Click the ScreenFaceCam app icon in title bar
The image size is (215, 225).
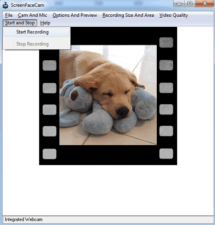click(6, 5)
